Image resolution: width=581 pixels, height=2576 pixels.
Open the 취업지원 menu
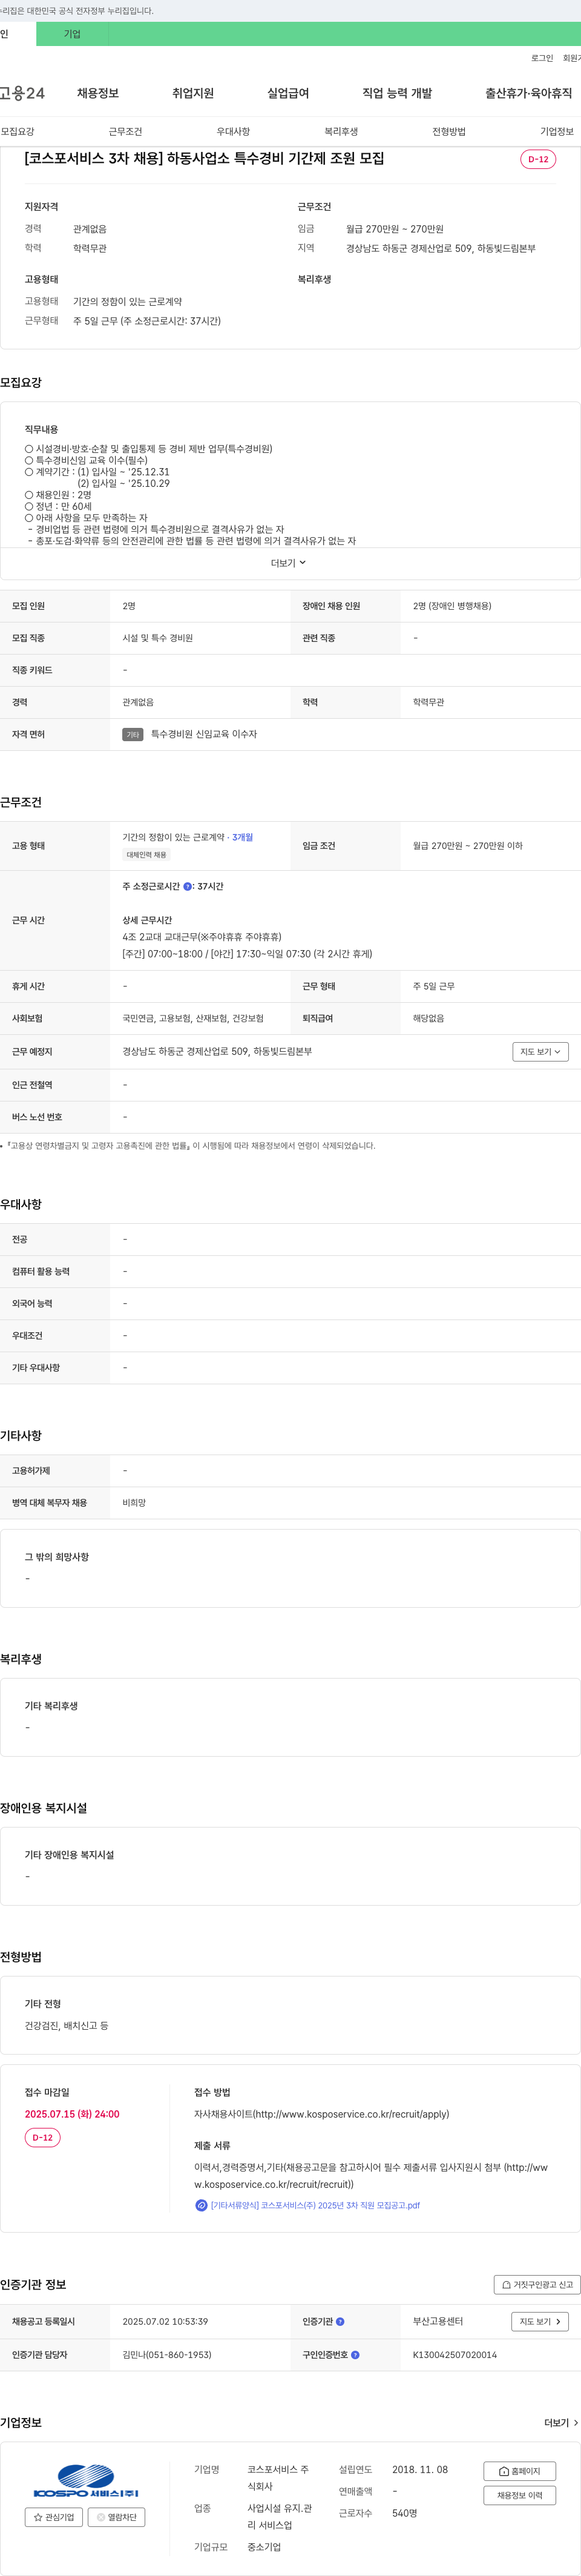(193, 93)
